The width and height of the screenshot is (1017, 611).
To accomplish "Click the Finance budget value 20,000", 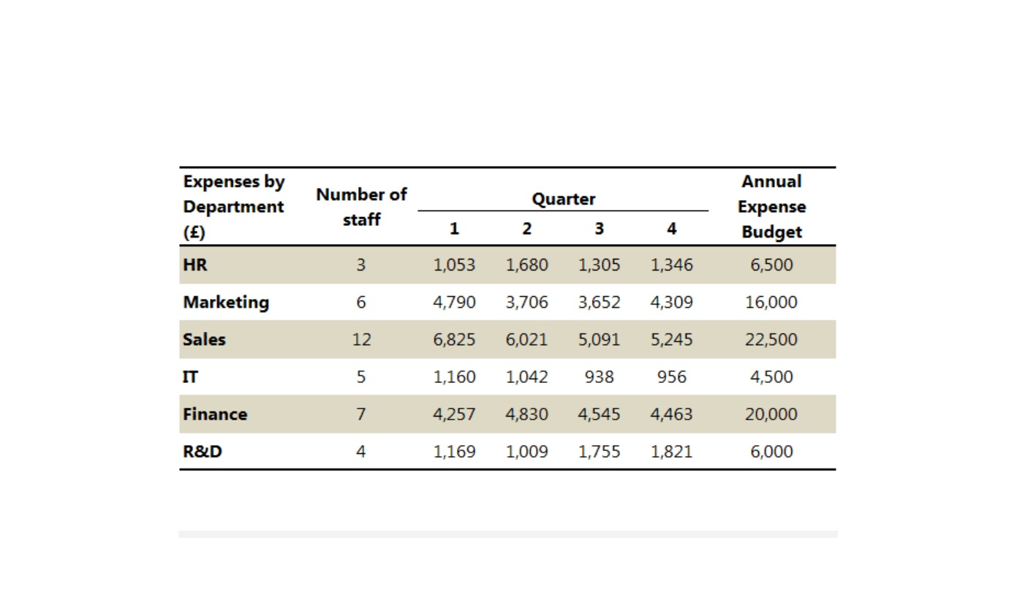I will (x=771, y=414).
